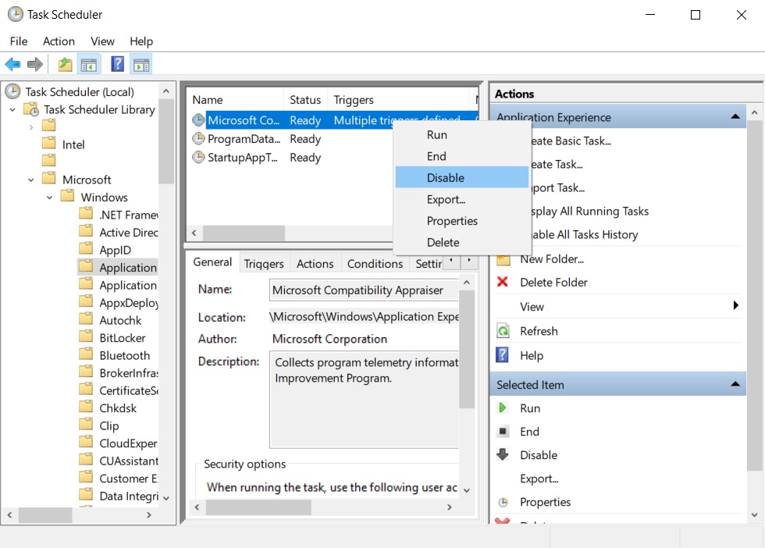765x548 pixels.
Task: Switch to the Triggers tab
Action: [264, 264]
